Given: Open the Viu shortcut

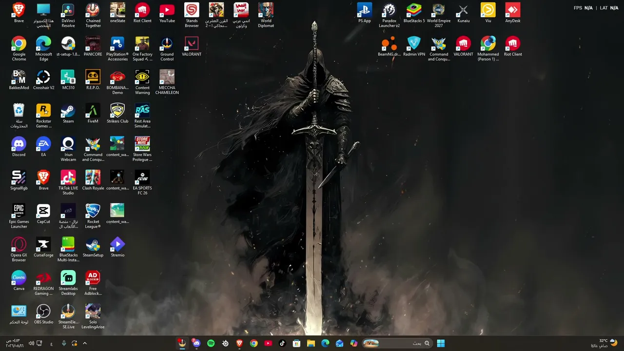Looking at the screenshot, I should pyautogui.click(x=488, y=14).
